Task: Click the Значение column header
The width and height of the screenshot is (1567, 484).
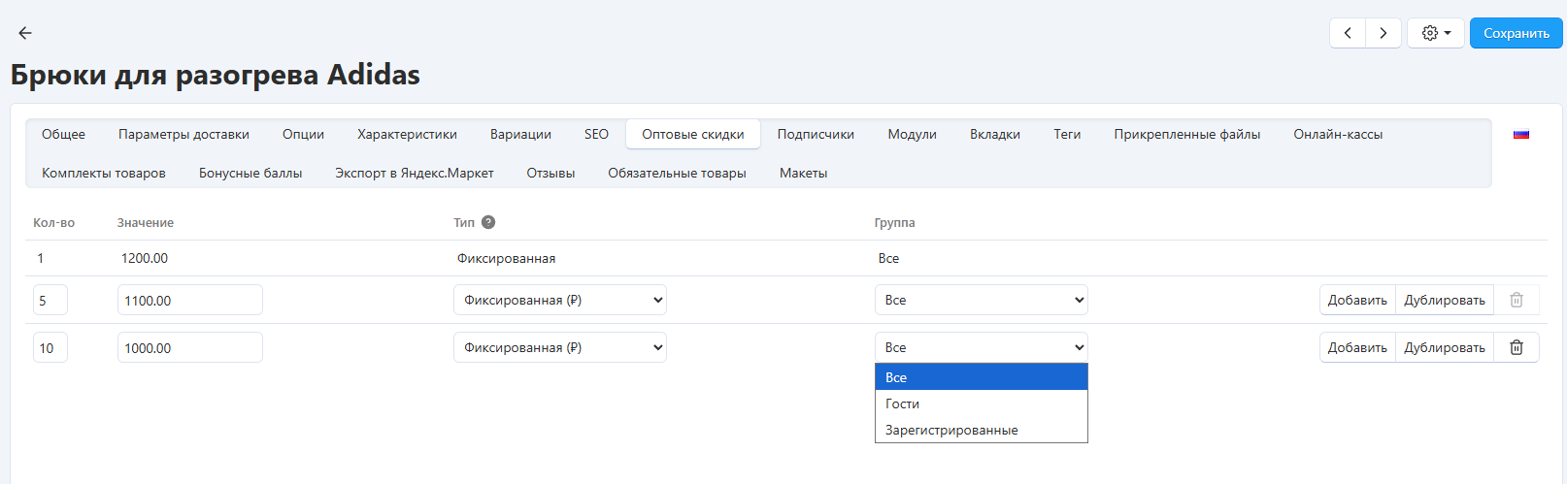Action: [146, 222]
